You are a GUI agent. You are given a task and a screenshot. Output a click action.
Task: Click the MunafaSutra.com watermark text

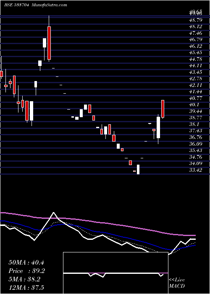coord(50,5)
